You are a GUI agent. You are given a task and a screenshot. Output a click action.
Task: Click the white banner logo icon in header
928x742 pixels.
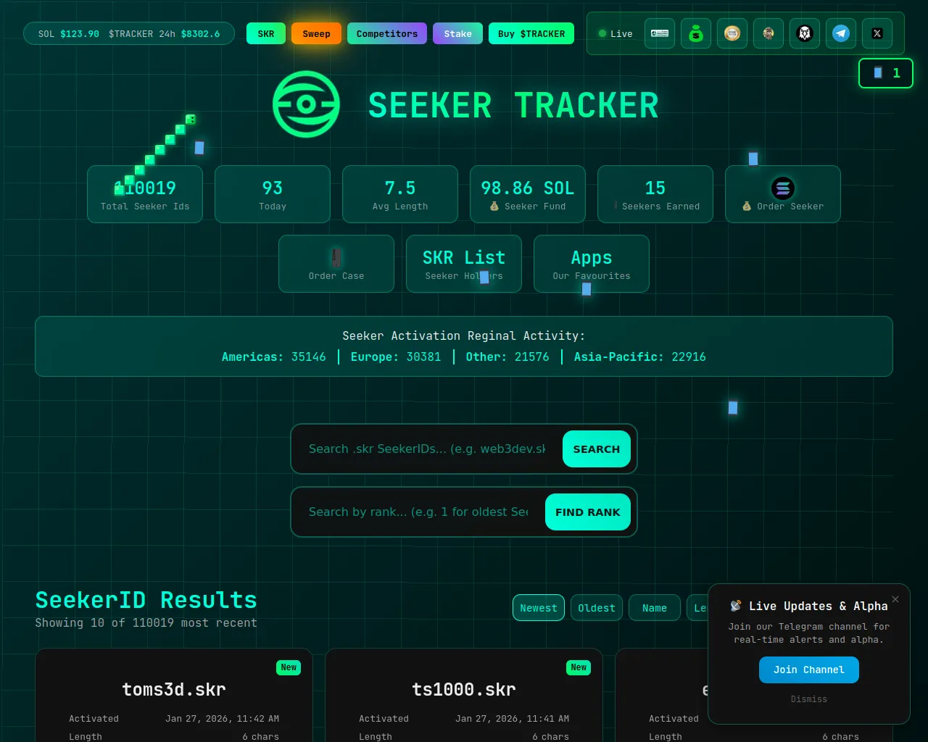click(x=660, y=33)
